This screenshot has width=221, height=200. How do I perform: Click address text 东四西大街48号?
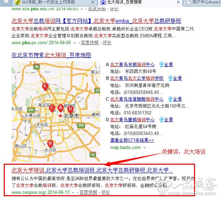140,71
